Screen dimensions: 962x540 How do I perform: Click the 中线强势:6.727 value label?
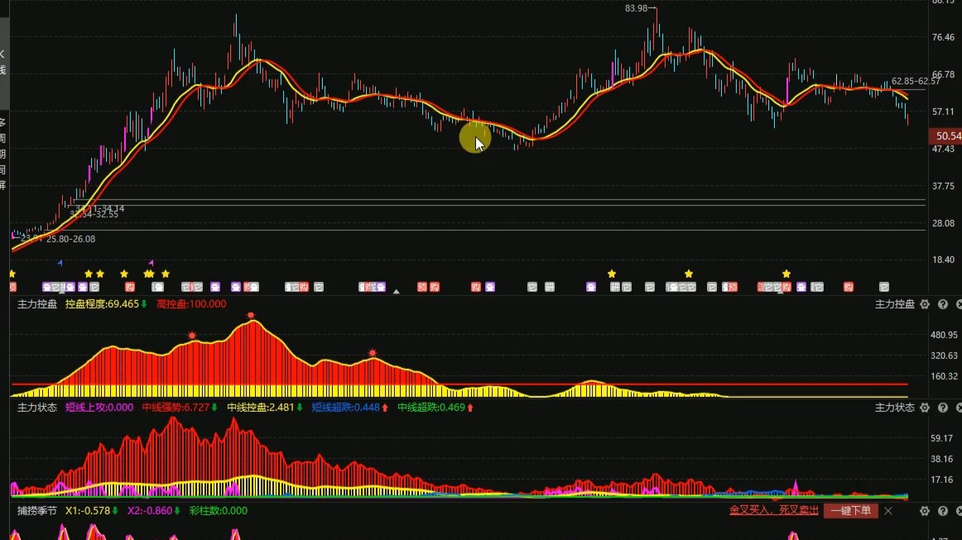tap(176, 408)
